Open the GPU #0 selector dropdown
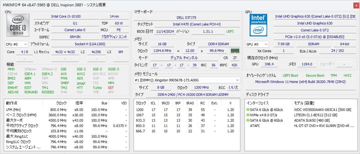This screenshot has width=360, height=154. tap(257, 44)
